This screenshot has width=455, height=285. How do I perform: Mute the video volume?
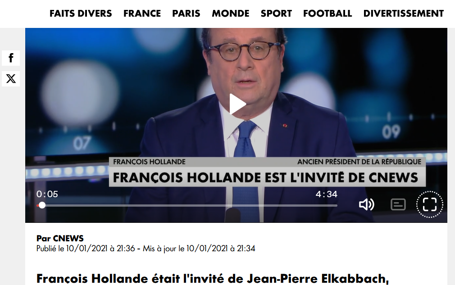coord(367,204)
